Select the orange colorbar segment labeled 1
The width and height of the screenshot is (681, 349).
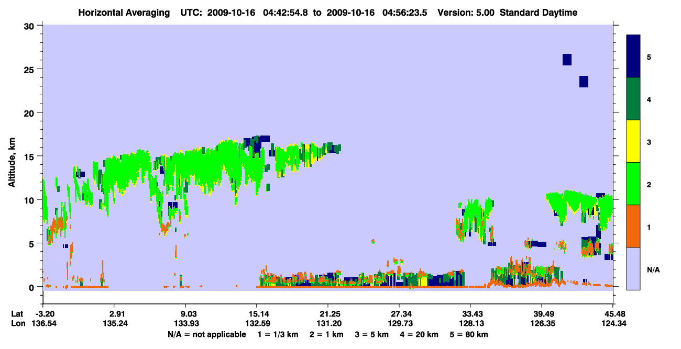[x=633, y=226]
